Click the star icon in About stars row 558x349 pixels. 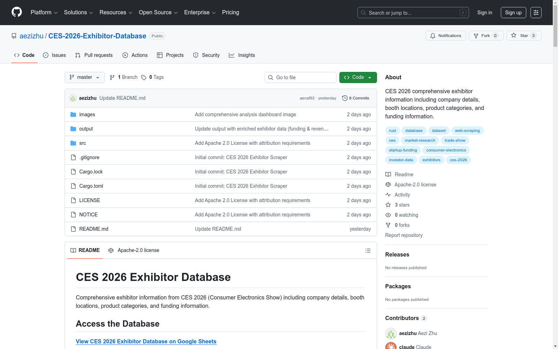pos(388,205)
